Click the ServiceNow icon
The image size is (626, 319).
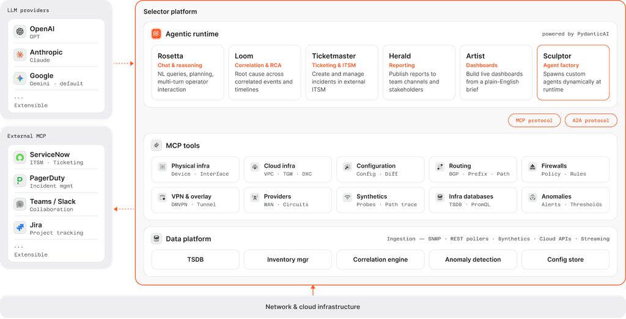pos(20,157)
